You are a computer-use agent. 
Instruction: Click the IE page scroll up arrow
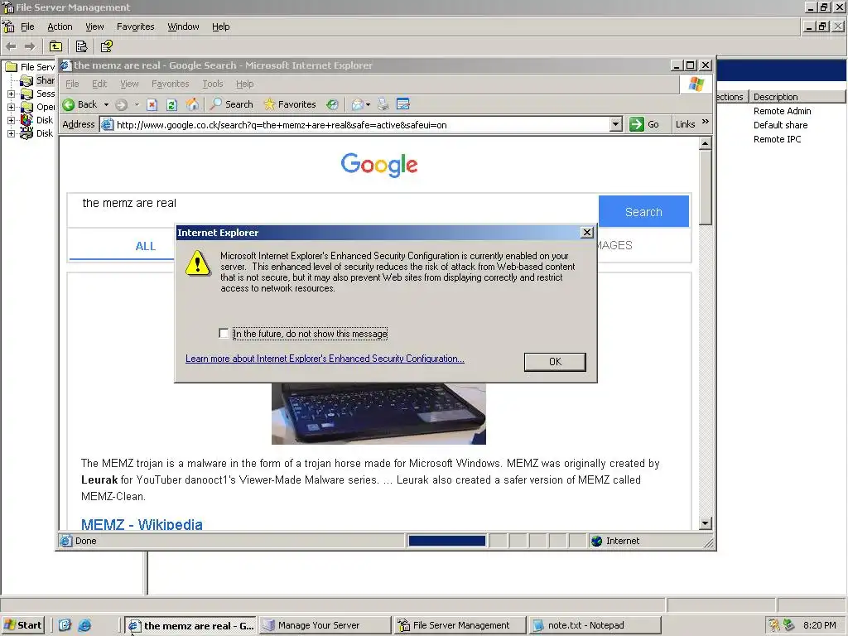pyautogui.click(x=705, y=143)
